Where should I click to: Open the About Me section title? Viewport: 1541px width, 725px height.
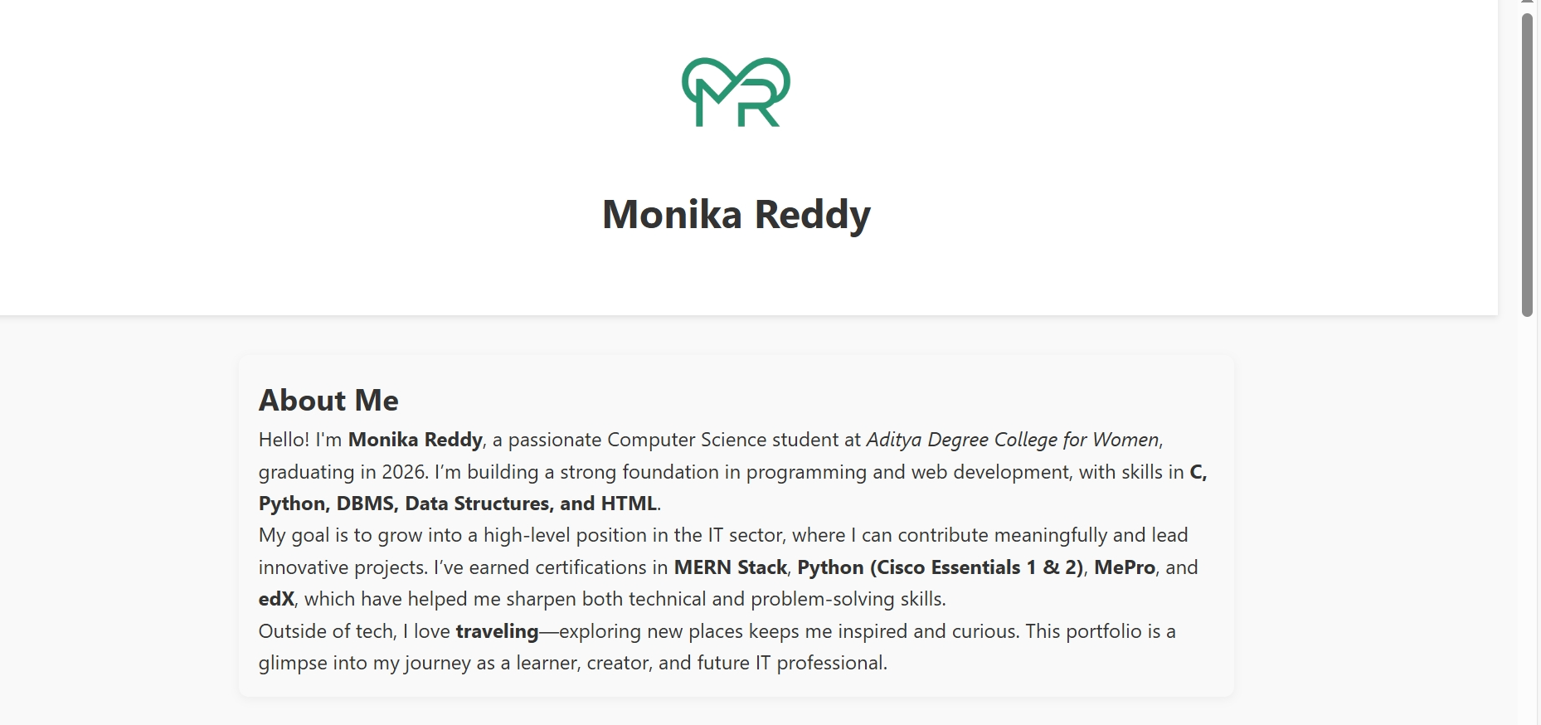click(328, 401)
